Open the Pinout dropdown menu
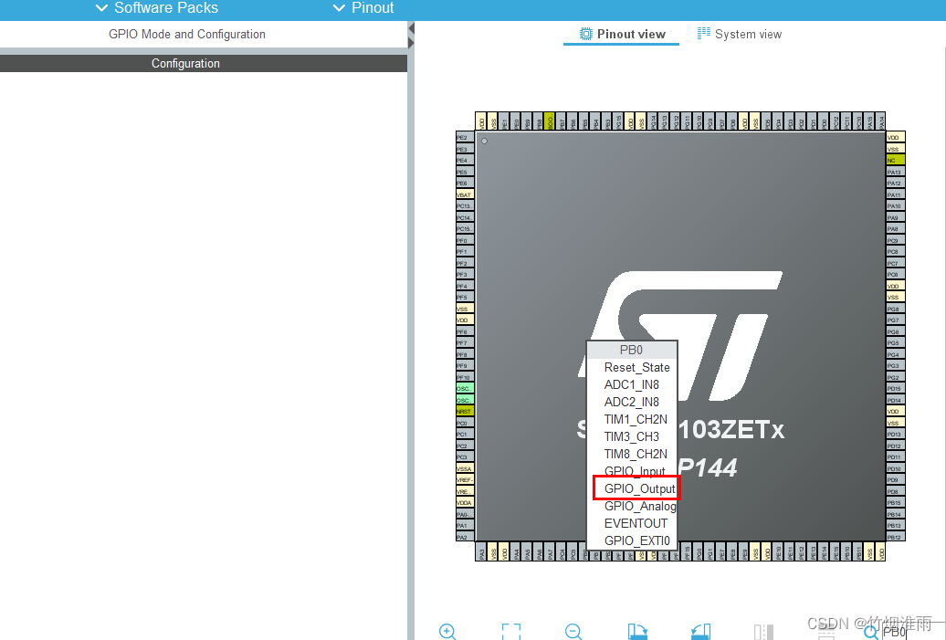 pyautogui.click(x=363, y=8)
